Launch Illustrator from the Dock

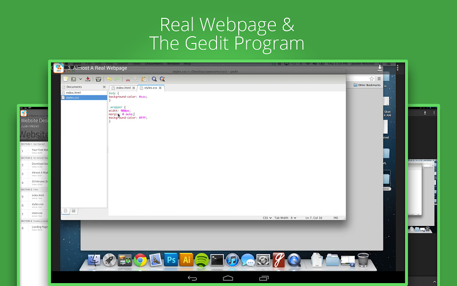[186, 260]
